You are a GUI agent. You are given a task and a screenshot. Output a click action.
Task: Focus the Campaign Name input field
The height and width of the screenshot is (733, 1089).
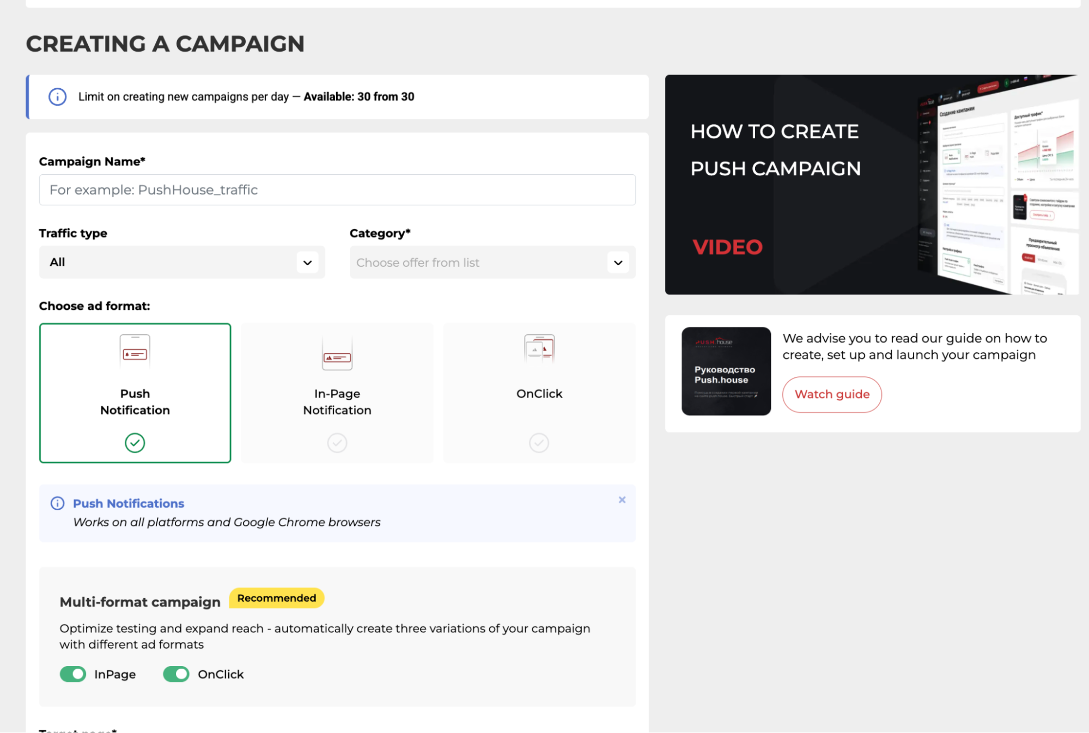click(337, 190)
